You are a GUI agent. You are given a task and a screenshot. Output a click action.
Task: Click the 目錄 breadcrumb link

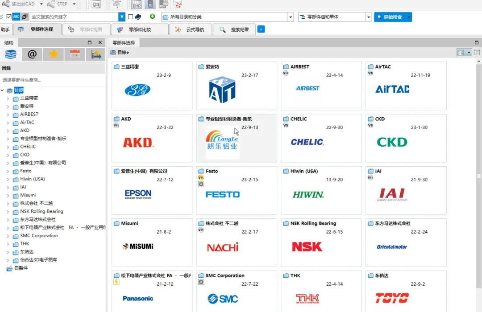[122, 53]
